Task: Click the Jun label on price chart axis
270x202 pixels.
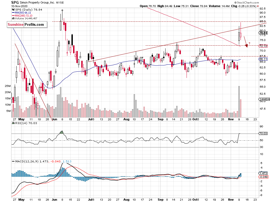Action: tap(55, 119)
